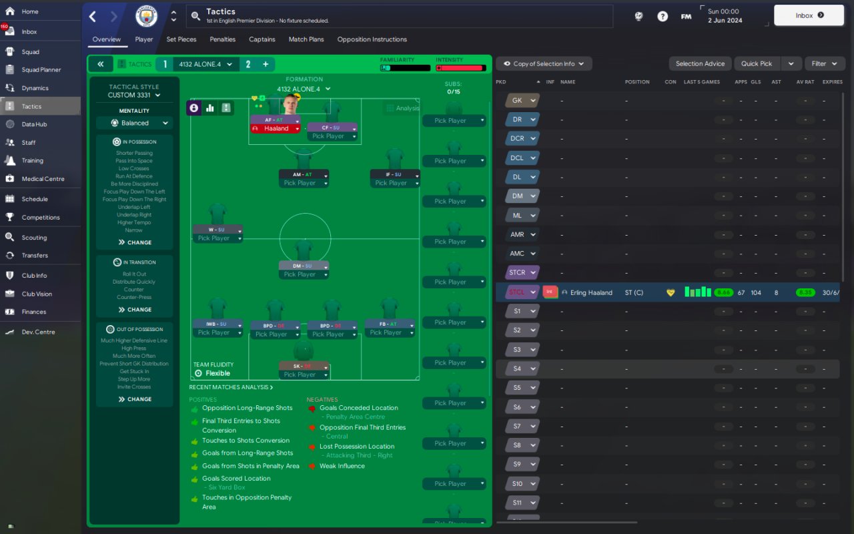
Task: Open the help question mark icon
Action: click(663, 16)
